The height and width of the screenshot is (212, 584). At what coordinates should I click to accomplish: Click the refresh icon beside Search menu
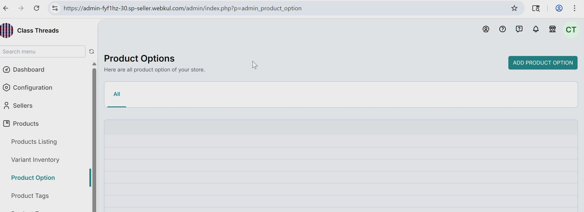tap(92, 52)
